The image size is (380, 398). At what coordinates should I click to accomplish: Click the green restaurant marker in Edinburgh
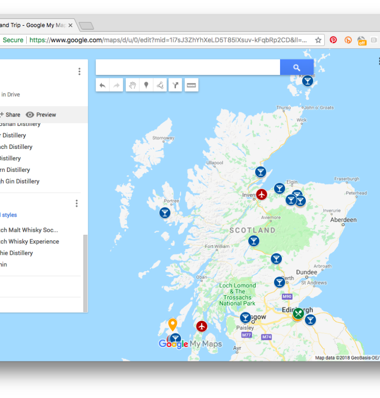click(298, 313)
